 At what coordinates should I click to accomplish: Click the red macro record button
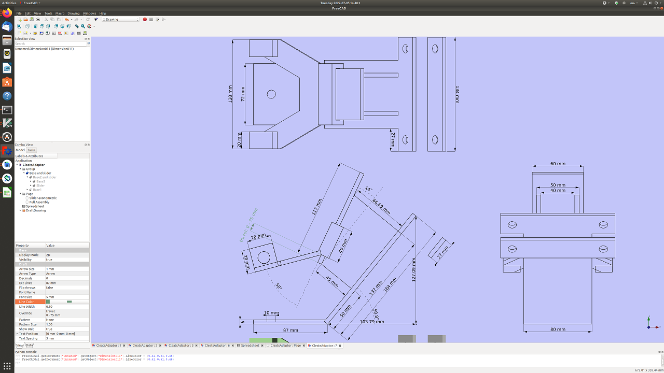point(145,20)
